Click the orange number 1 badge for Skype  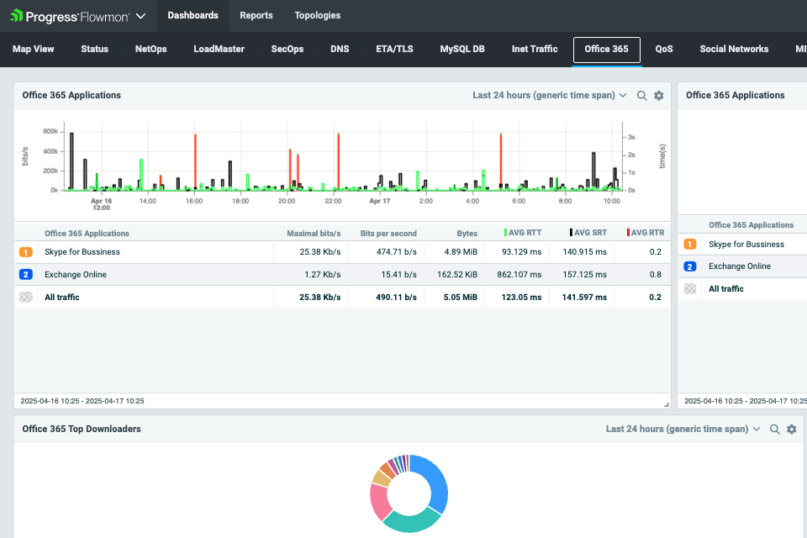(x=26, y=252)
